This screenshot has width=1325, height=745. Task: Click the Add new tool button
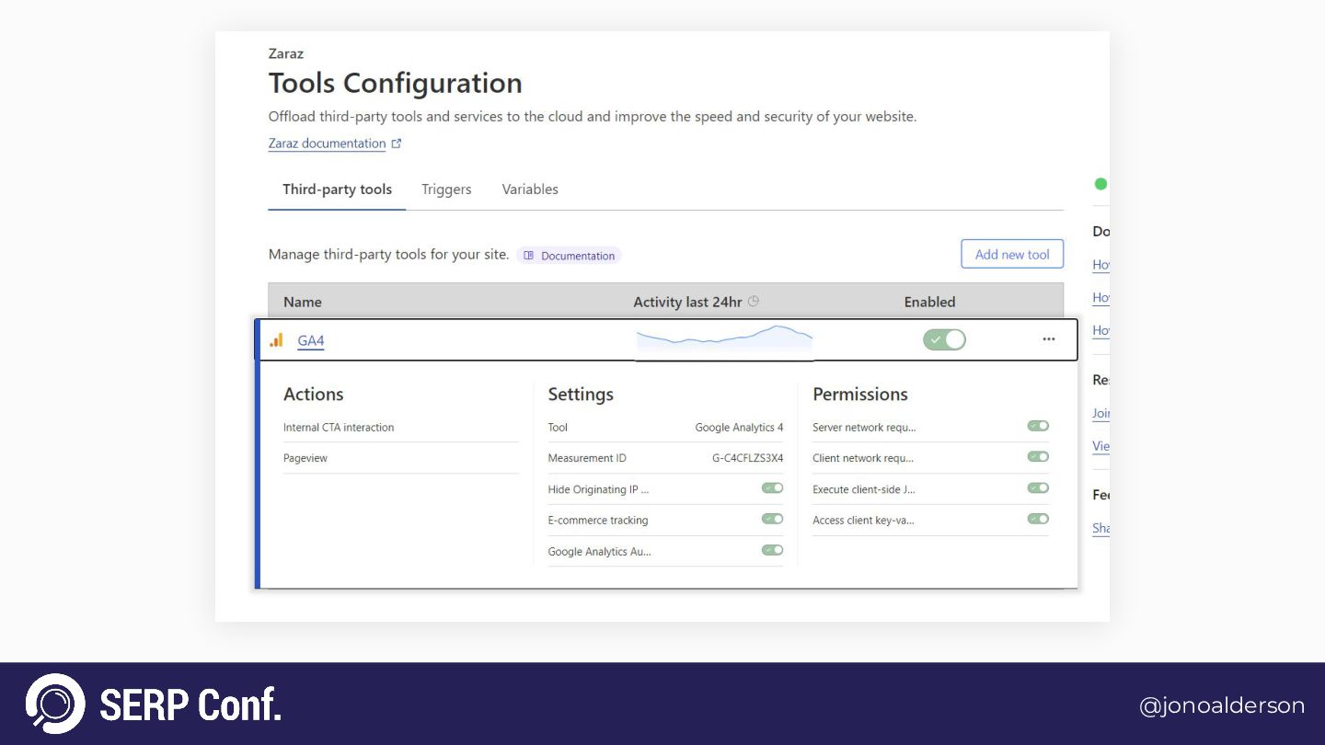(x=1012, y=255)
